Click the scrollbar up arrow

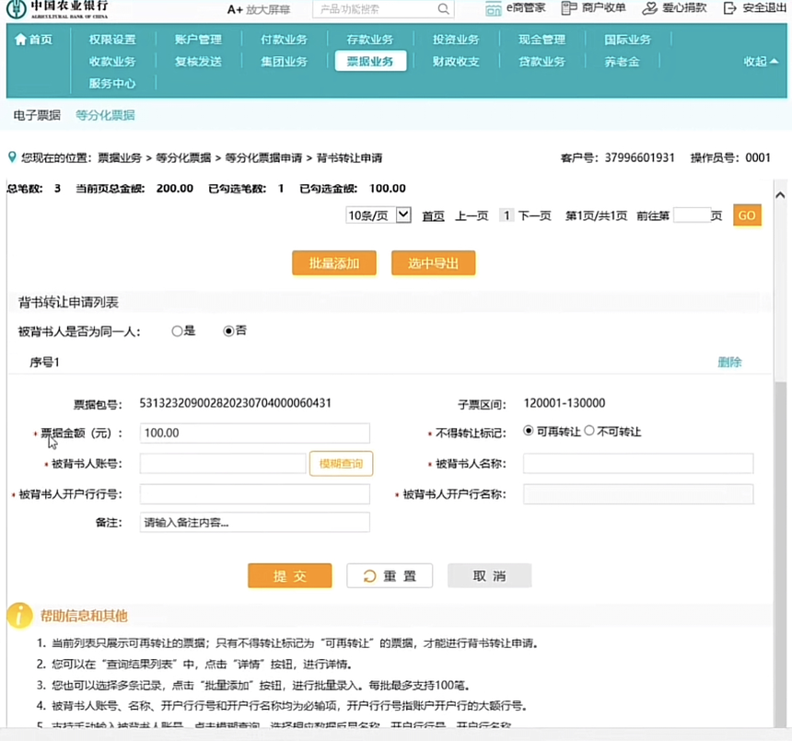780,195
